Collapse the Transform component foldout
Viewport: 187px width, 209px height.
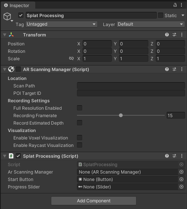[5, 35]
